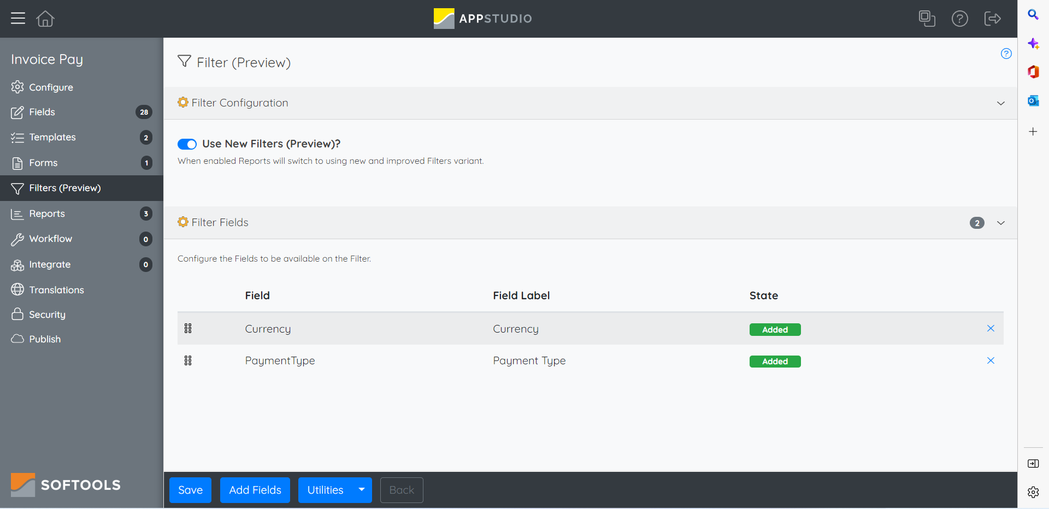Click the Fields count badge 28
Viewport: 1049px width, 509px height.
coord(144,112)
